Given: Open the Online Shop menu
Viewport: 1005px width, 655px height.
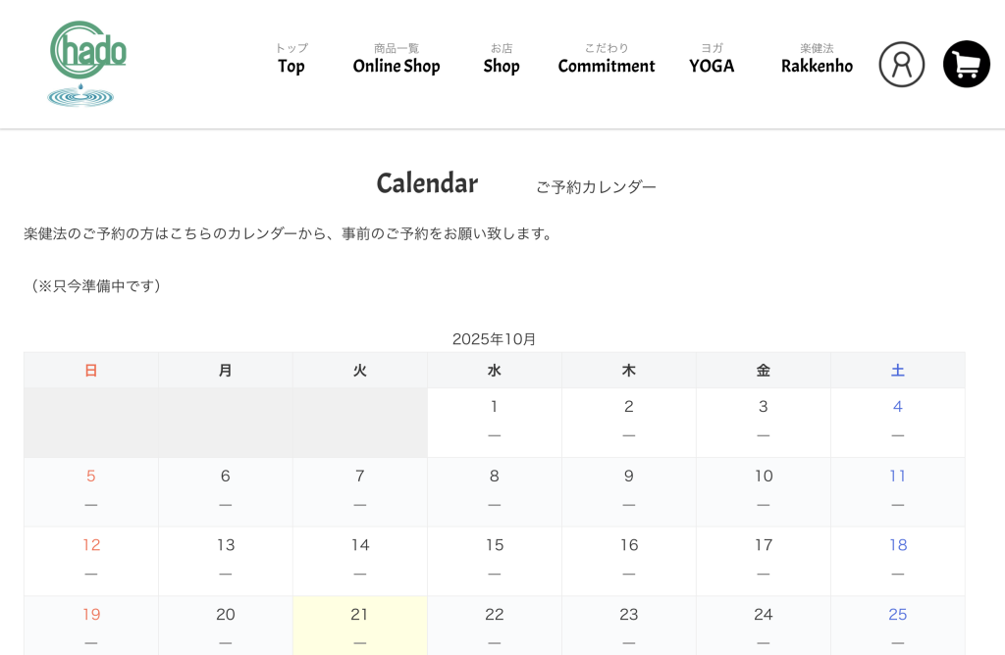Looking at the screenshot, I should [397, 60].
